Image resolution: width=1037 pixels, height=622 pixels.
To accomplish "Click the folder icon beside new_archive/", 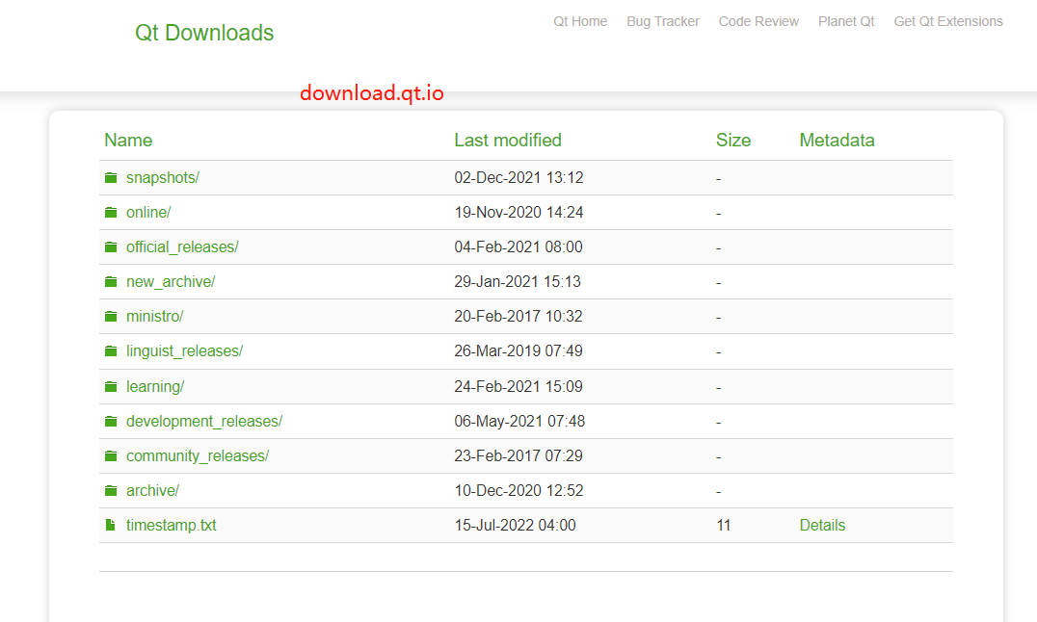I will 111,281.
